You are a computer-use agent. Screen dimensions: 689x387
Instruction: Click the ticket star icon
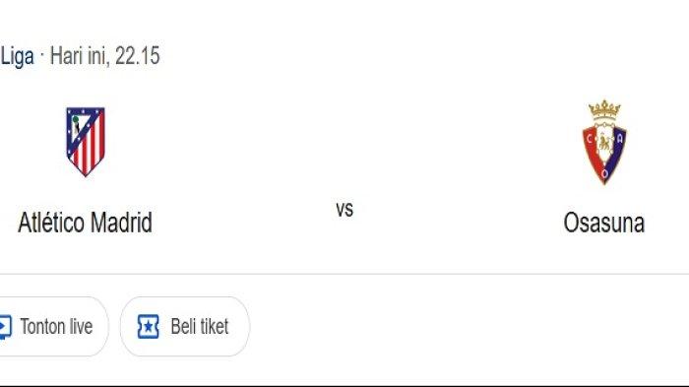point(148,327)
